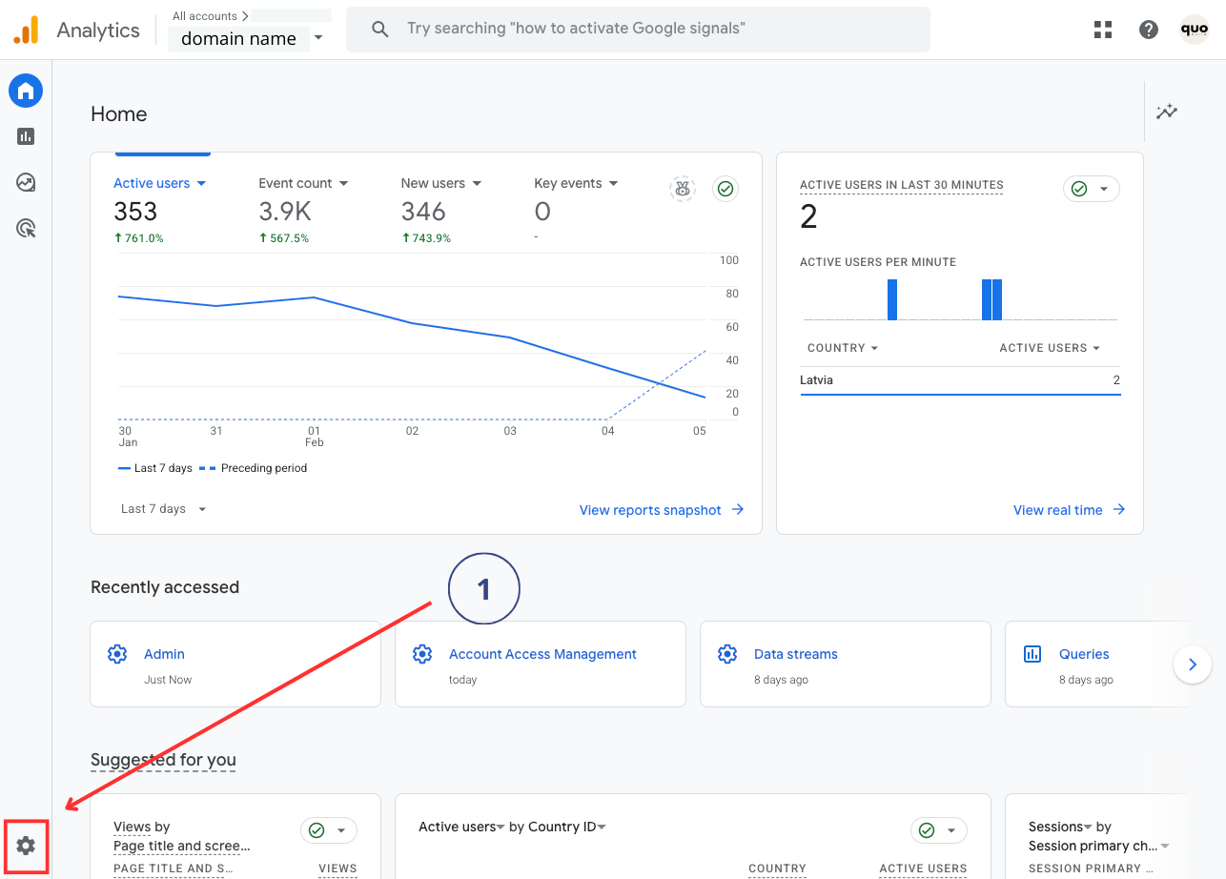
Task: Expand the Country dropdown in realtime card
Action: tap(843, 347)
